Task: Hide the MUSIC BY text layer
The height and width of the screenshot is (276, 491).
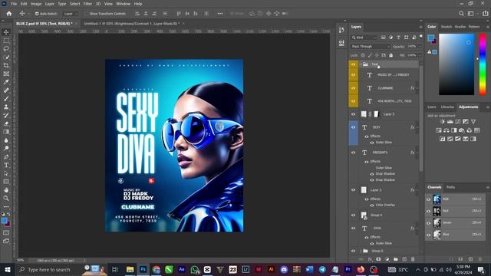Action: point(353,75)
